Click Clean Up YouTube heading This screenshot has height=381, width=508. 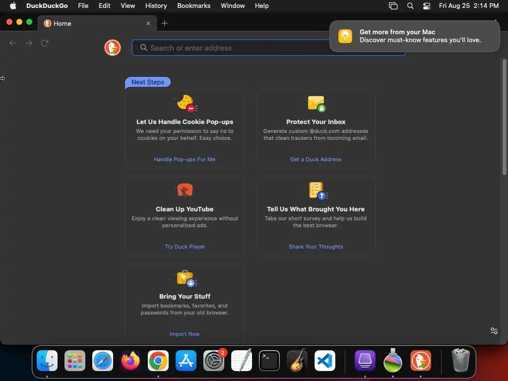185,209
